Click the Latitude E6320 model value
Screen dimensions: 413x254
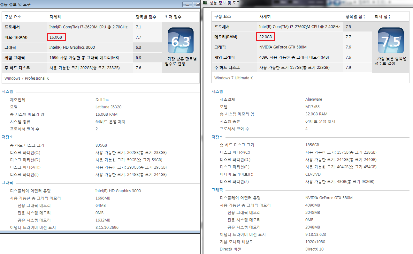(x=108, y=107)
